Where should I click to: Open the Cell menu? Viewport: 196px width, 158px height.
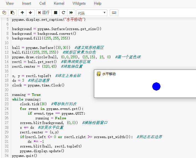click(42, 4)
